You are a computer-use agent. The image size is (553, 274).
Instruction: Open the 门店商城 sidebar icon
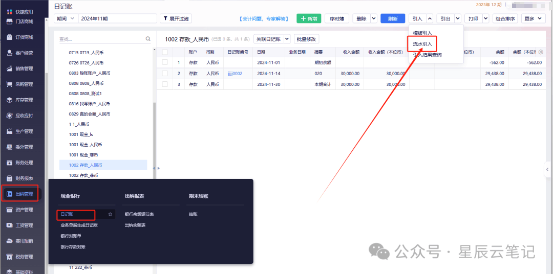(x=10, y=21)
